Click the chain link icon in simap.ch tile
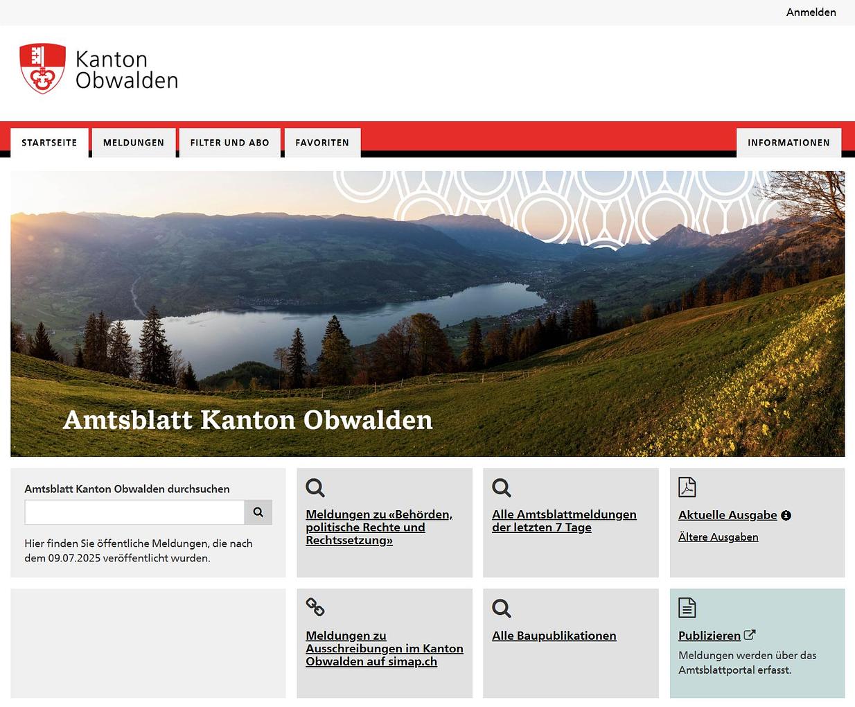855x707 pixels. [315, 607]
